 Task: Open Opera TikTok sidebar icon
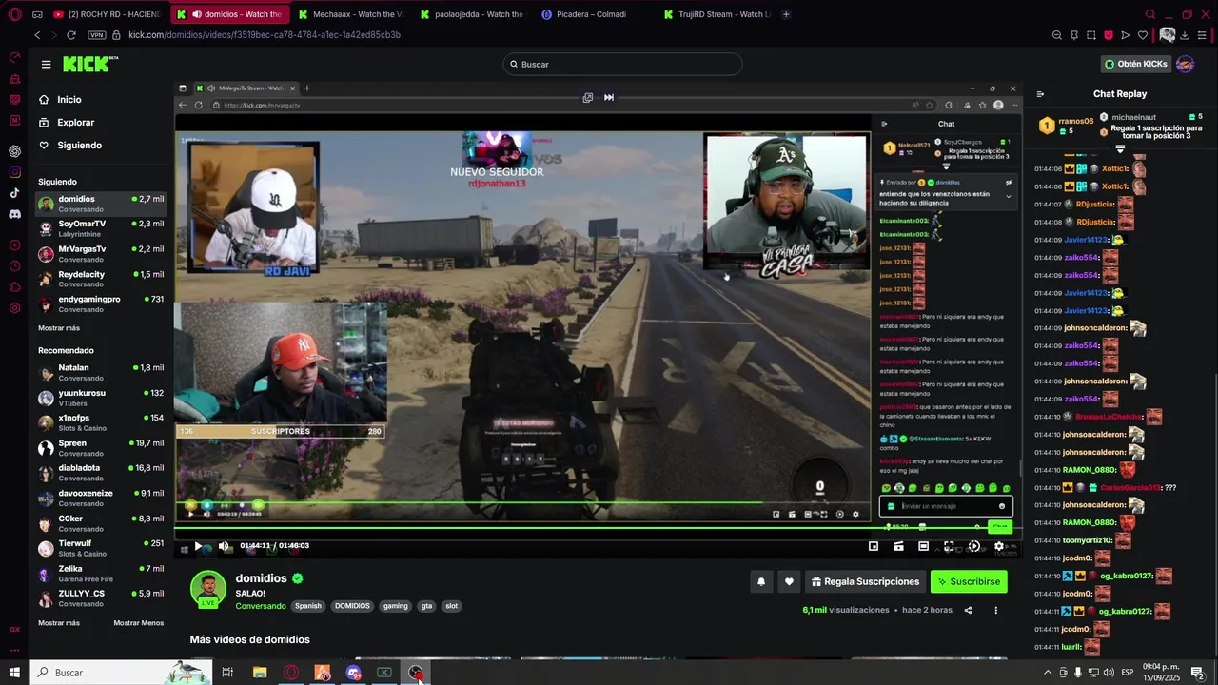(x=14, y=193)
